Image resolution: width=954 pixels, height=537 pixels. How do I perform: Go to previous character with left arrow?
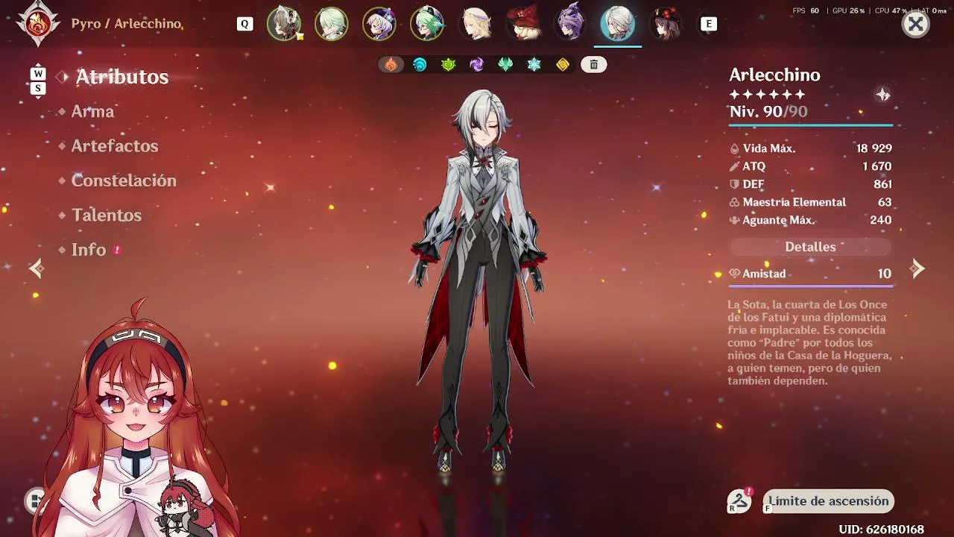[x=37, y=268]
